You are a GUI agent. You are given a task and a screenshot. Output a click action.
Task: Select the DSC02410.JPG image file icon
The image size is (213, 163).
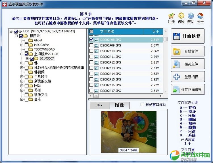click(97, 51)
